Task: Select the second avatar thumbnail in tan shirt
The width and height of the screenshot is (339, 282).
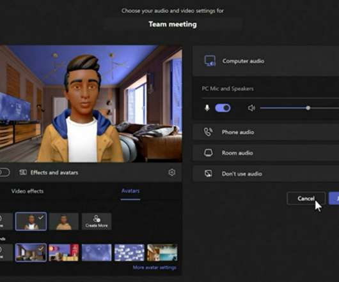Action: coord(64,221)
